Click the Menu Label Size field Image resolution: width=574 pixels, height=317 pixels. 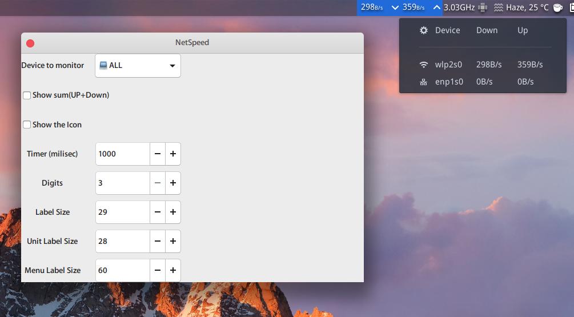coord(123,271)
